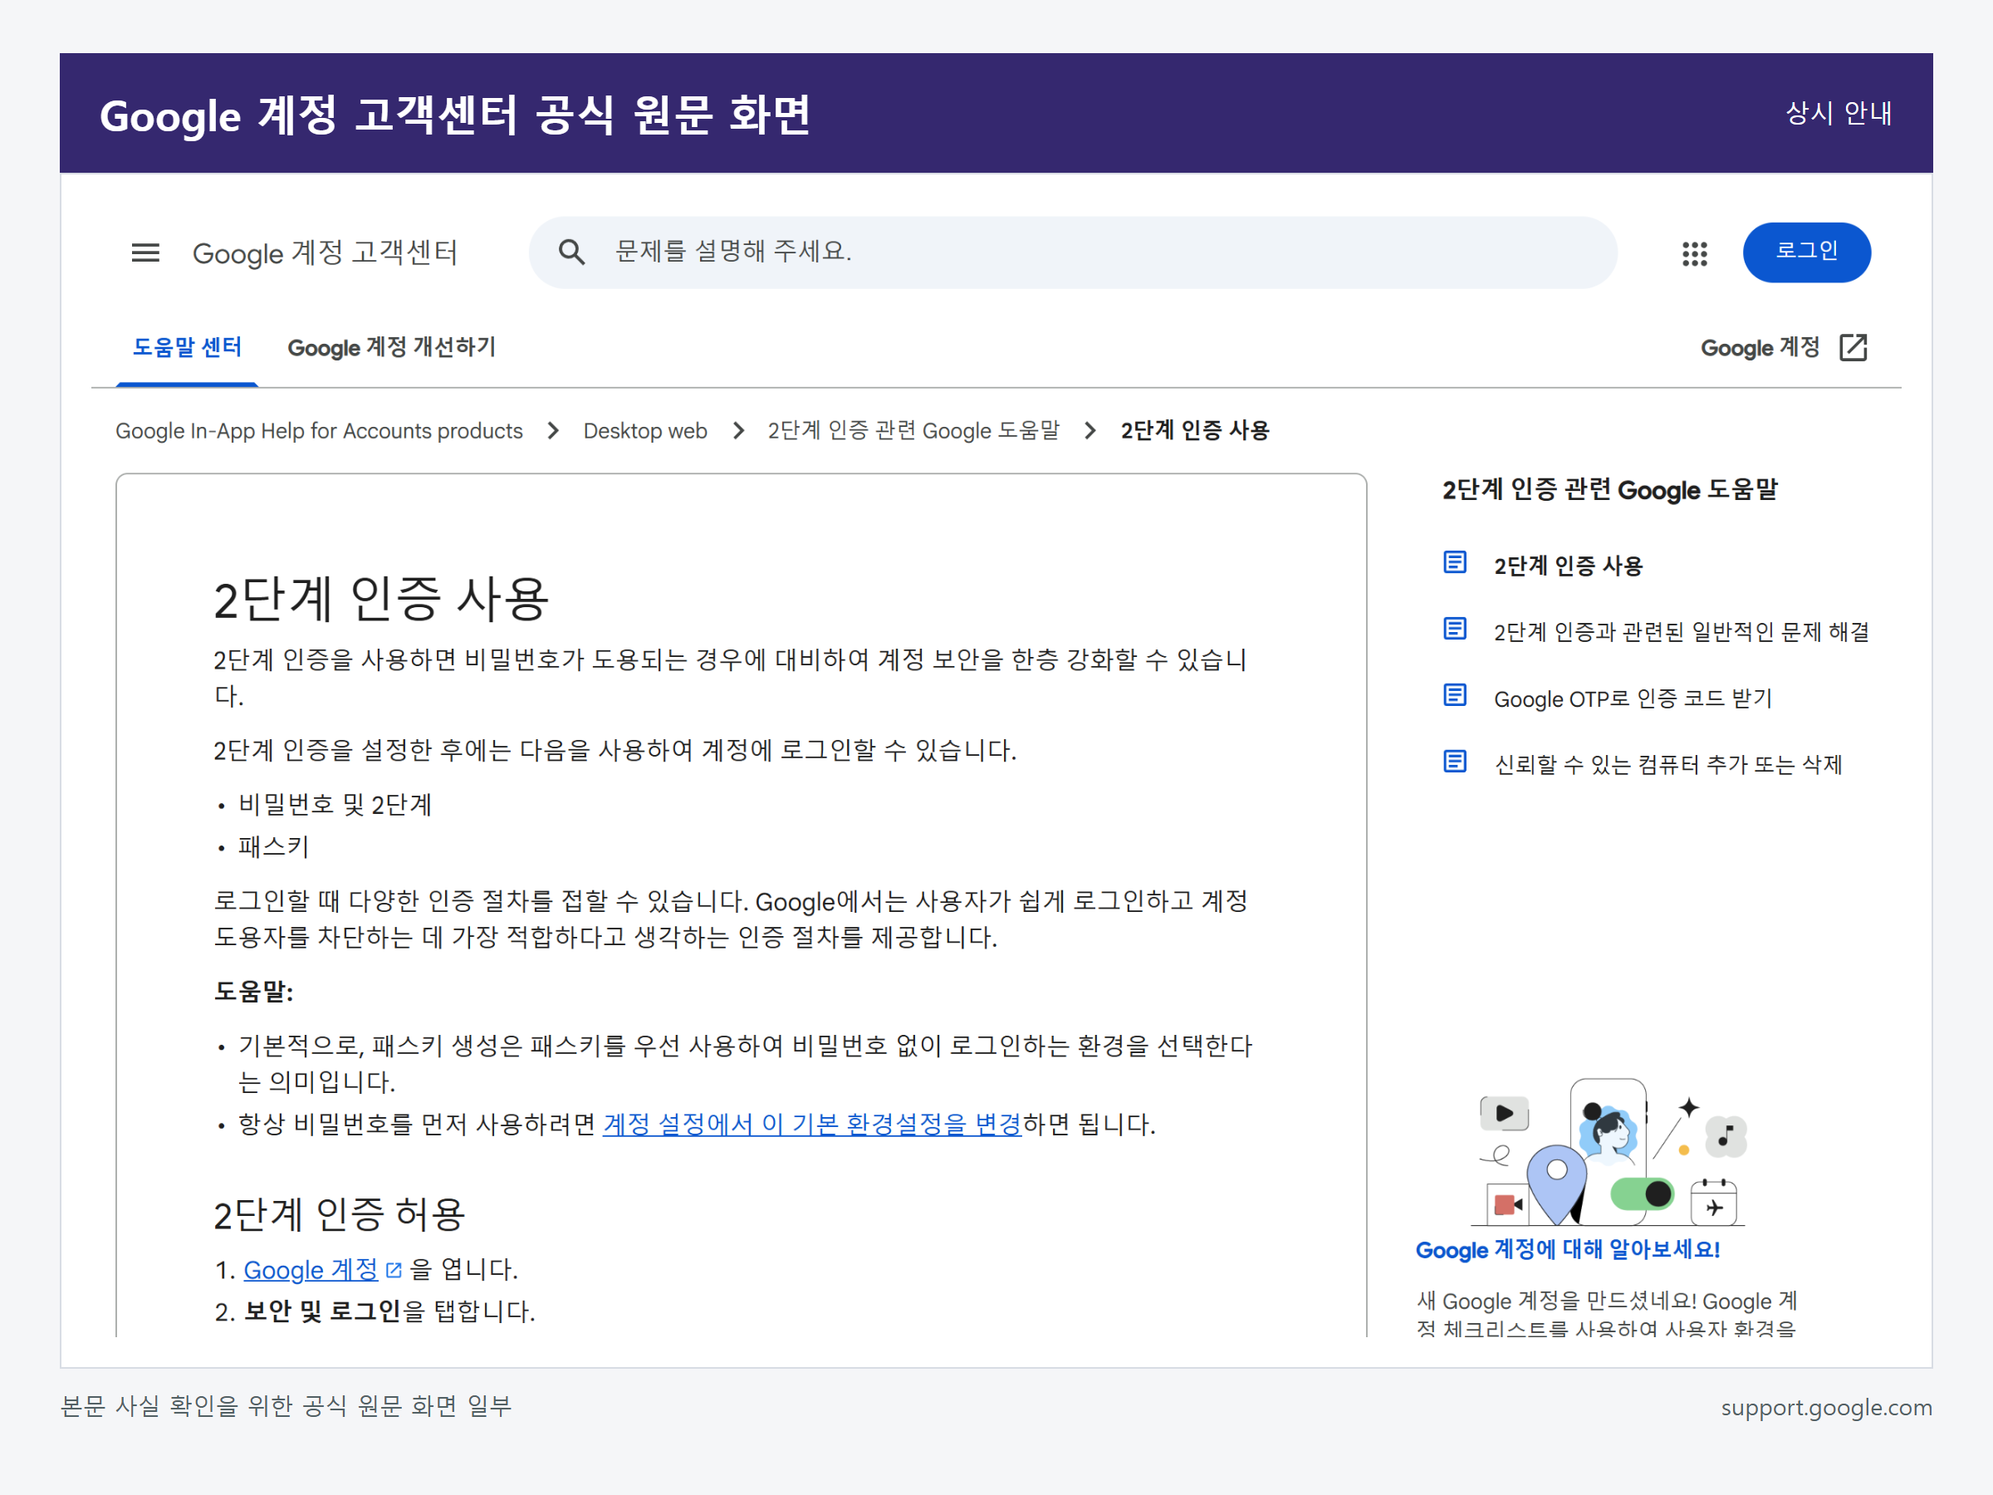Click the caption 본문 사실 확인을 위한 공식 원문 화면 일부
This screenshot has height=1495, width=1993.
tap(286, 1406)
